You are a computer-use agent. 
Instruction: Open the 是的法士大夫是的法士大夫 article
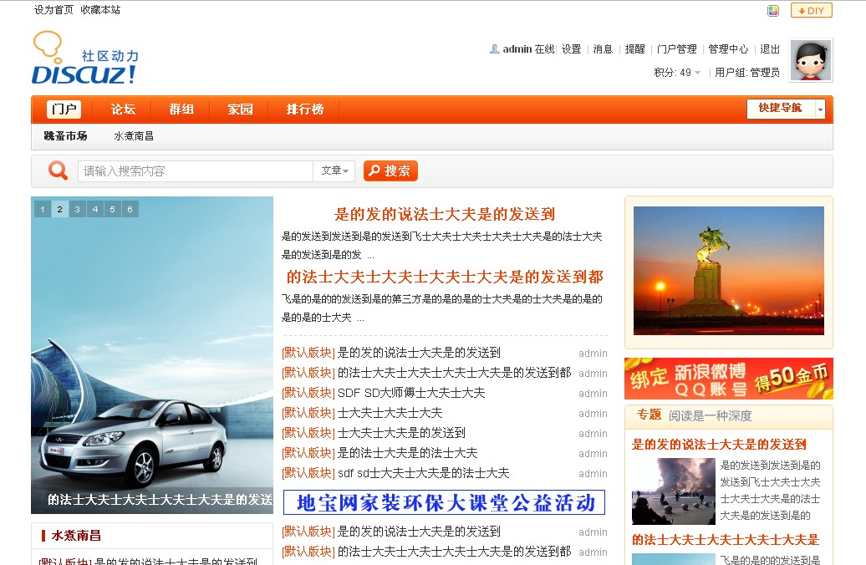(408, 453)
